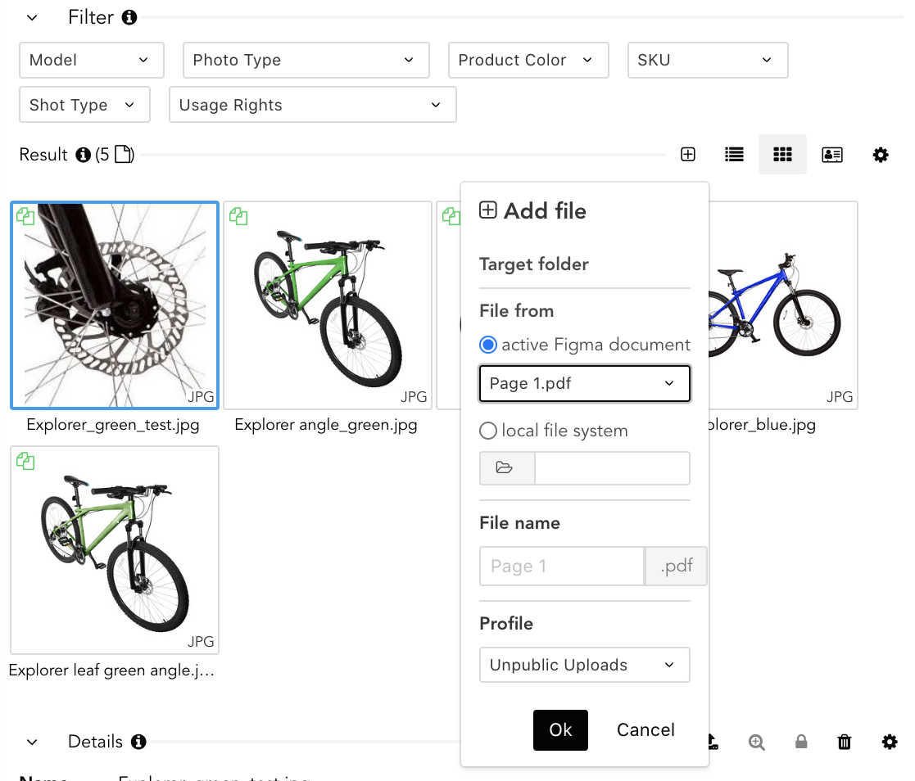Collapse the Filter section
915x781 pixels.
pos(32,17)
